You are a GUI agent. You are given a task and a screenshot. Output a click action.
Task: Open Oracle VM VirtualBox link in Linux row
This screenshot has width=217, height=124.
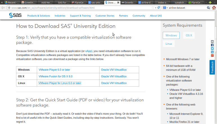(x=114, y=83)
